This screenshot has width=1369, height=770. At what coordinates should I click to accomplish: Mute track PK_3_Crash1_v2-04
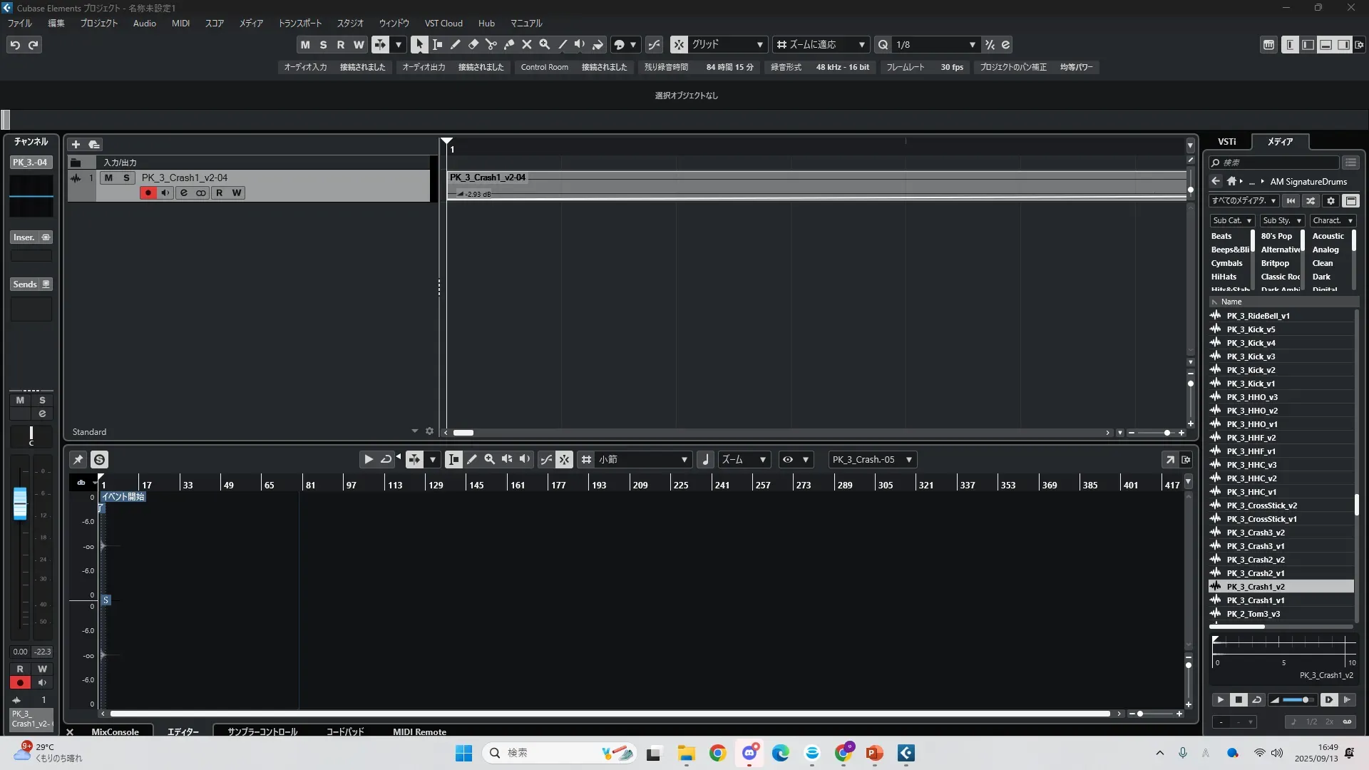[108, 178]
